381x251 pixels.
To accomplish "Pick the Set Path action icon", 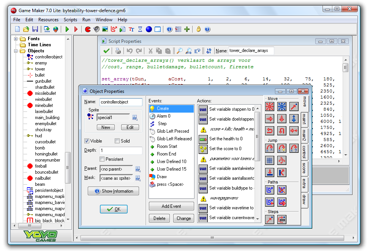I will [270, 190].
